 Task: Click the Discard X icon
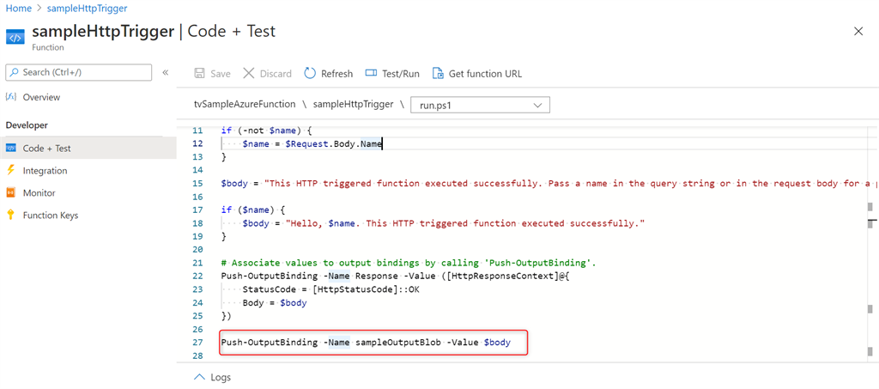[249, 74]
